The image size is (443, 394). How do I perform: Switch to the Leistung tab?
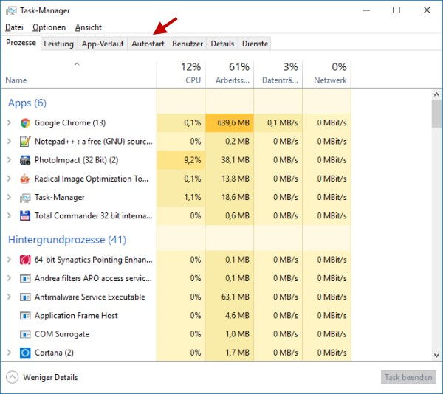(59, 44)
